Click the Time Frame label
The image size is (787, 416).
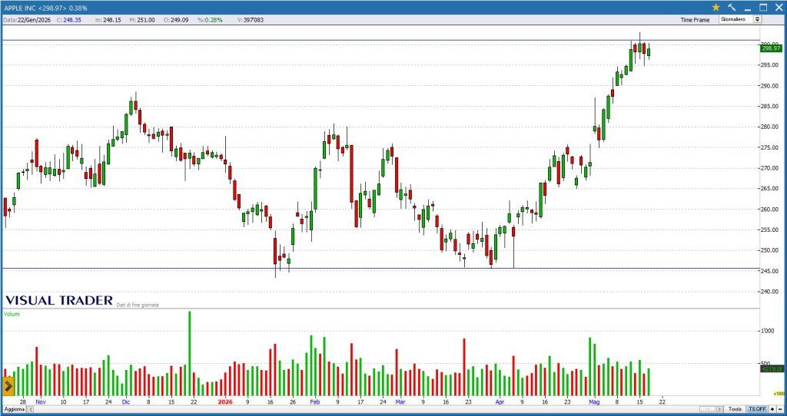(695, 20)
